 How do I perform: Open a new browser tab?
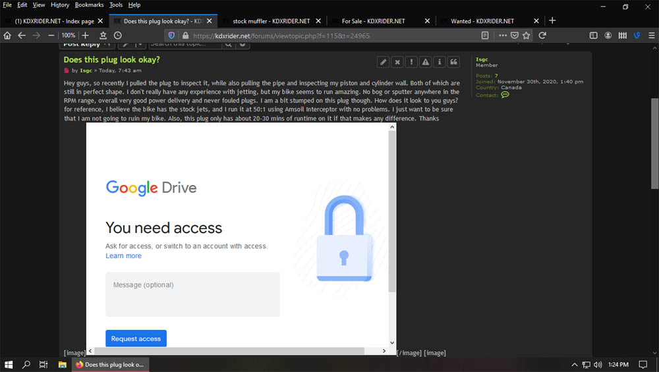pos(552,20)
